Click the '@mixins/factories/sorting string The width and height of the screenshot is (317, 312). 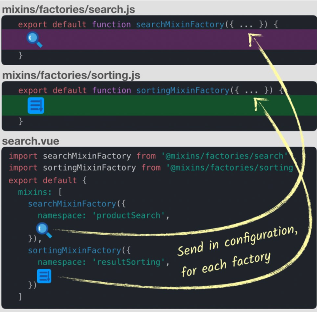click(x=230, y=168)
